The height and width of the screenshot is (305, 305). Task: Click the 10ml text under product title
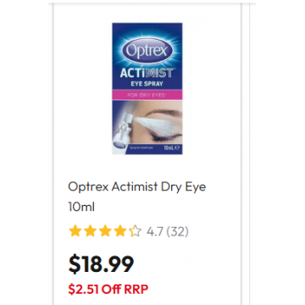81,208
